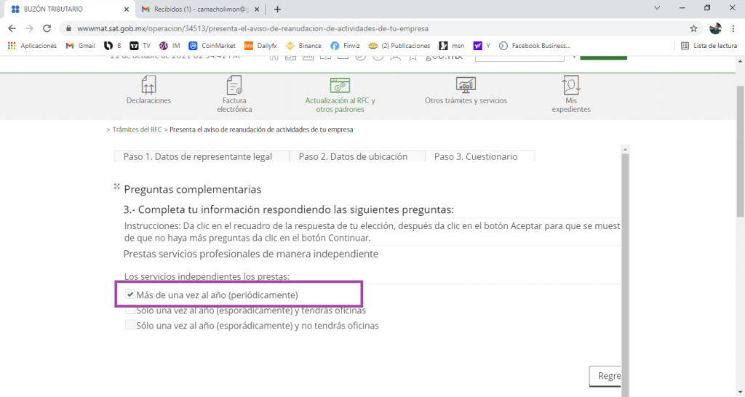Open Binance bookmark
745x397 pixels.
click(303, 46)
